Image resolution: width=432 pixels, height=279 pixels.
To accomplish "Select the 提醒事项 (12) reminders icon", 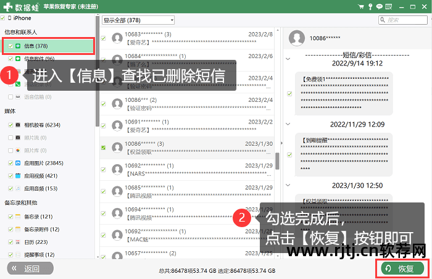I will 18,255.
